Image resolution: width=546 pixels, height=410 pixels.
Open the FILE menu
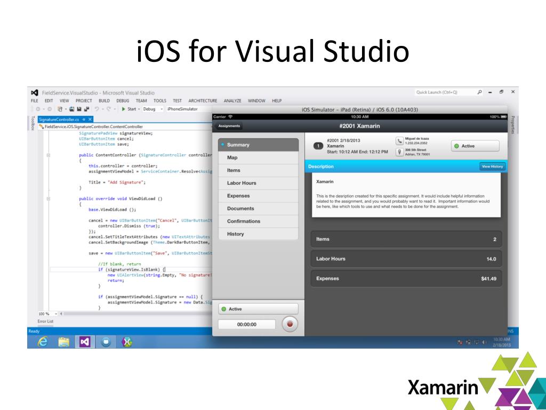coord(35,101)
